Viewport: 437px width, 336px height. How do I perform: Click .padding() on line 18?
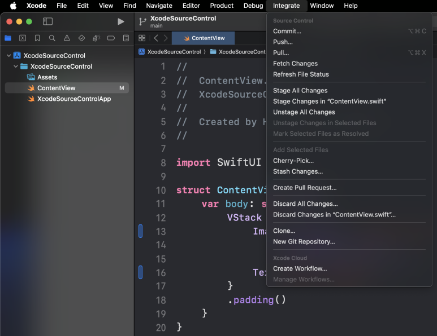click(x=257, y=300)
